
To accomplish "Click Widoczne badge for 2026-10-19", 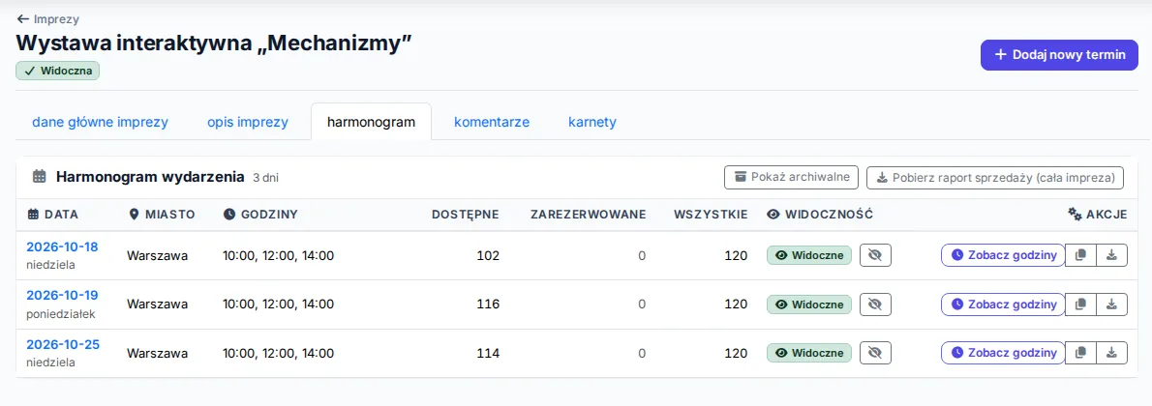I will (809, 304).
